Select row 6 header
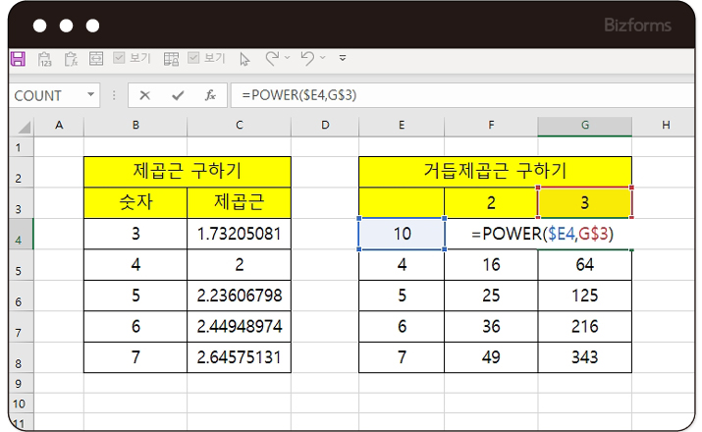The width and height of the screenshot is (702, 432). coord(21,296)
